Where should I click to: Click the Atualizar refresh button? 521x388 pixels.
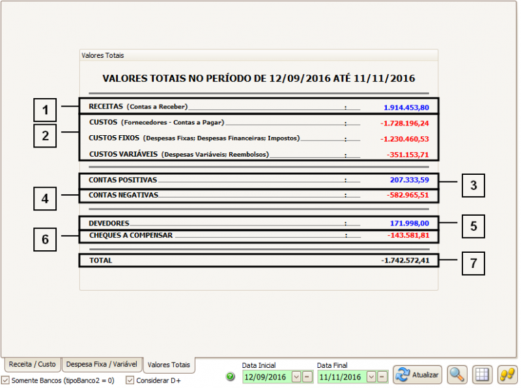click(x=417, y=374)
